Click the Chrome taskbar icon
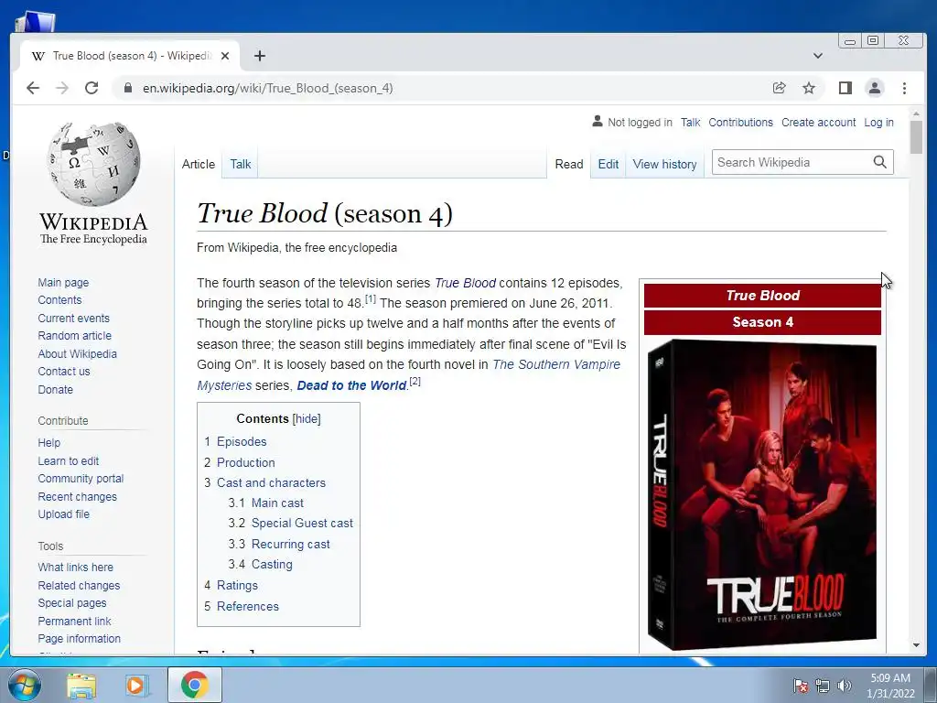 pos(195,685)
